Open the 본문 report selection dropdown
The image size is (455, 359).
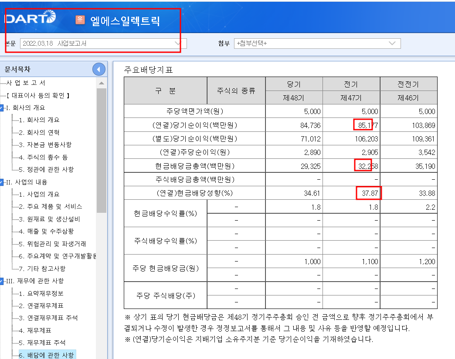pyautogui.click(x=103, y=44)
